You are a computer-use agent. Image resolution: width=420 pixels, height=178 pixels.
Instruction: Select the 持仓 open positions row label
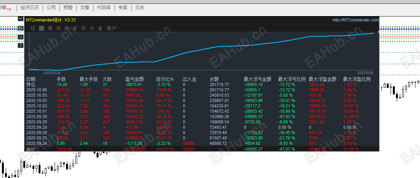point(31,84)
